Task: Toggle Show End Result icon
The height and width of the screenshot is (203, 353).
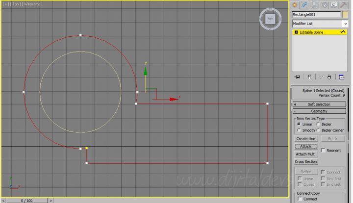Action: coord(309,77)
